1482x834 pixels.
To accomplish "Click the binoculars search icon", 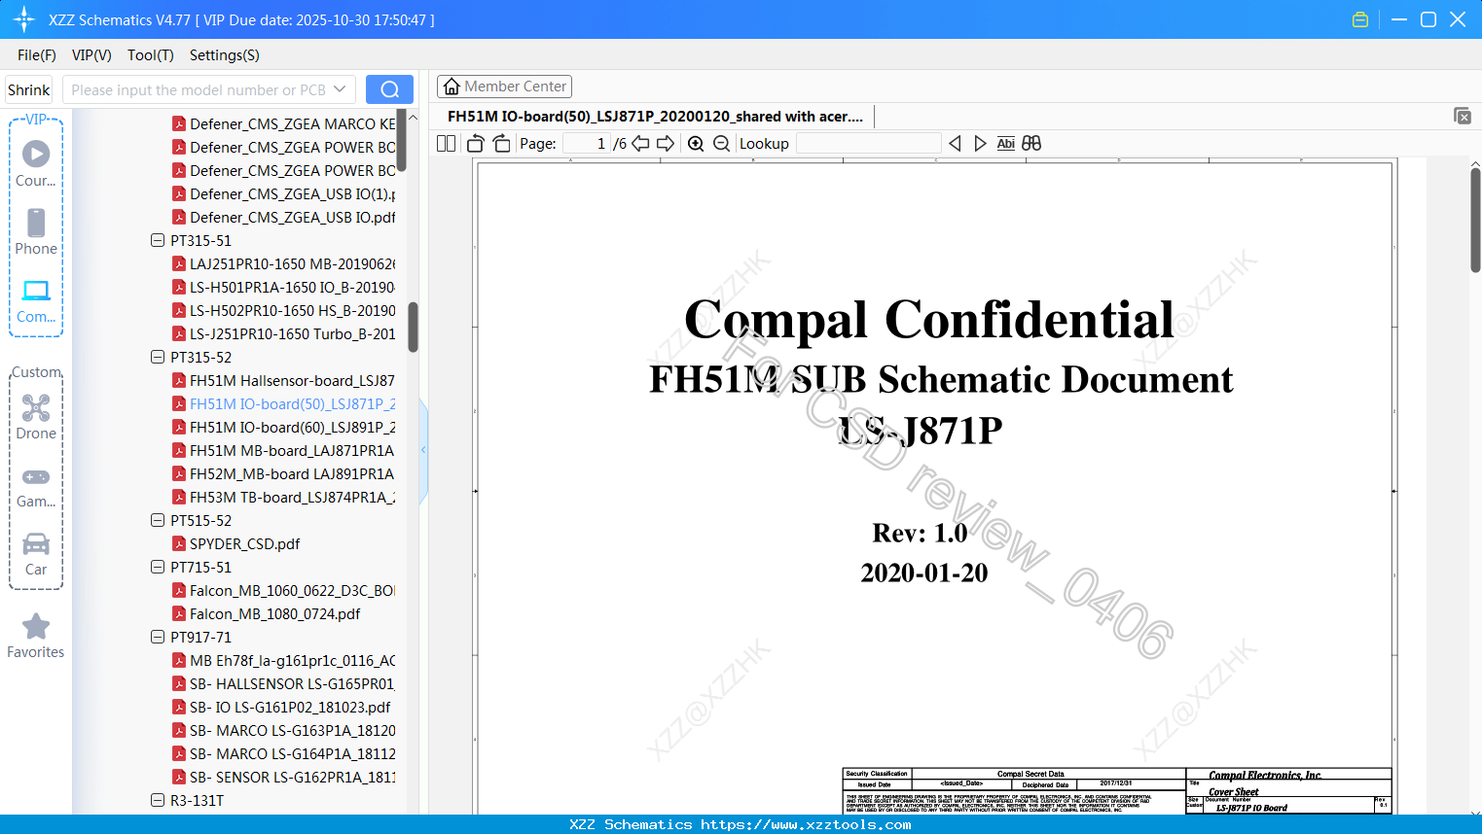I will click(1031, 144).
